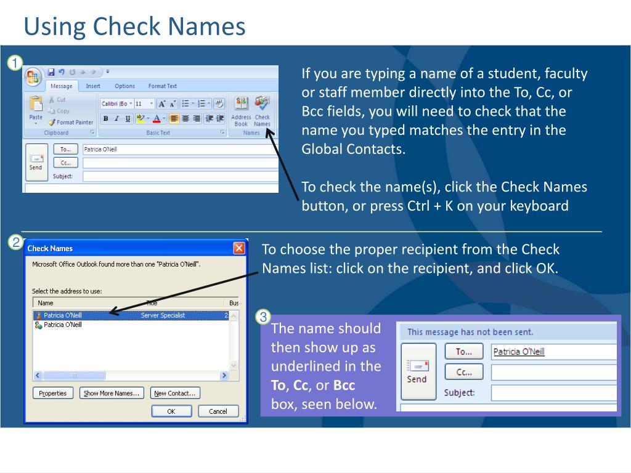This screenshot has width=631, height=473.
Task: Expand the highlight color dropdown arrow
Action: point(148,118)
